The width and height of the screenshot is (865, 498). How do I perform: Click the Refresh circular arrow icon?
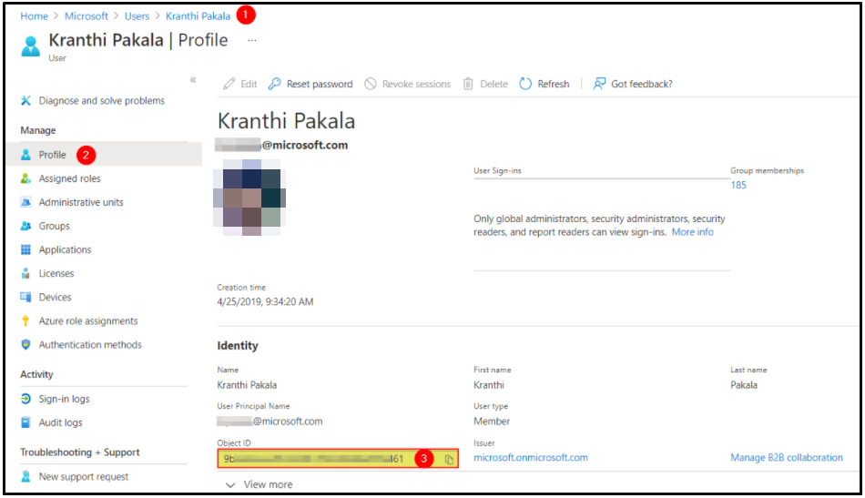tap(525, 84)
